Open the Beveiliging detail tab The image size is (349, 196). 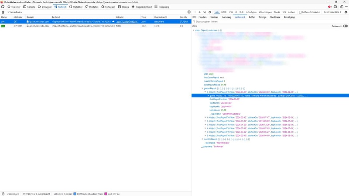click(x=289, y=17)
